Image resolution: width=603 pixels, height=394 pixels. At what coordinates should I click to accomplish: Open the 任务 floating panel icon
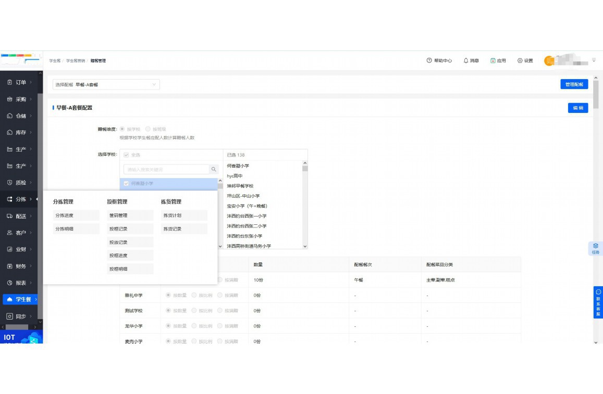click(595, 248)
